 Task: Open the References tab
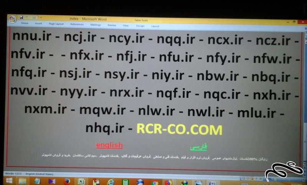77,24
